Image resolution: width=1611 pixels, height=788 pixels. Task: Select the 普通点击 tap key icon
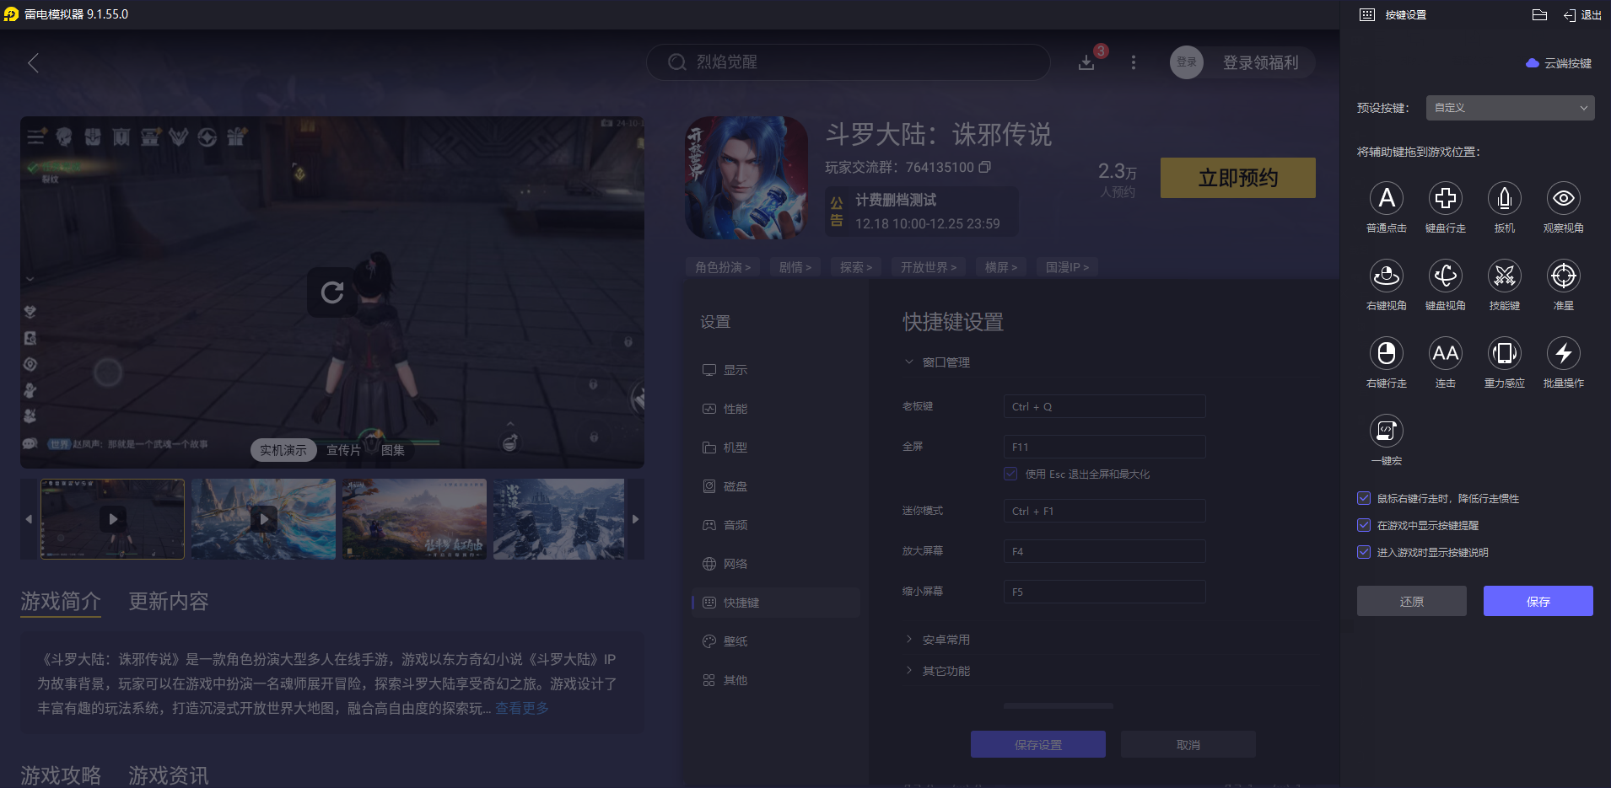point(1386,198)
